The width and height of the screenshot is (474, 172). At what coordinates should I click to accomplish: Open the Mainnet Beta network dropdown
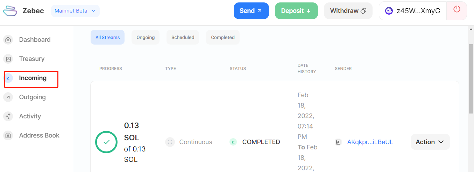pyautogui.click(x=75, y=11)
